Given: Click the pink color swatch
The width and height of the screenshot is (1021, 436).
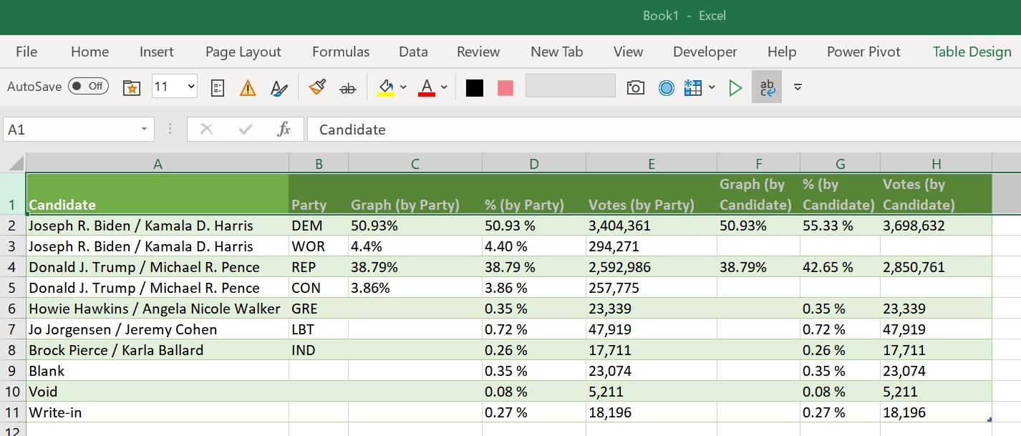Looking at the screenshot, I should tap(505, 87).
